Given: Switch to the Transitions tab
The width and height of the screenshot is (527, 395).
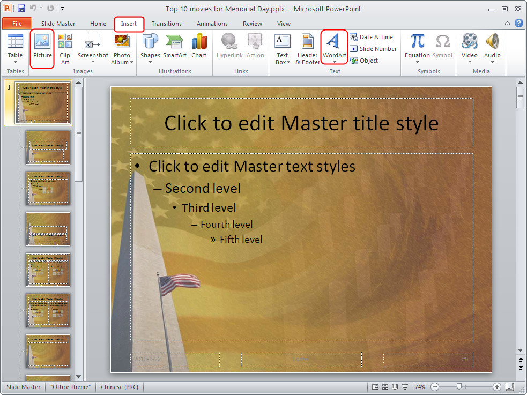Looking at the screenshot, I should (166, 24).
